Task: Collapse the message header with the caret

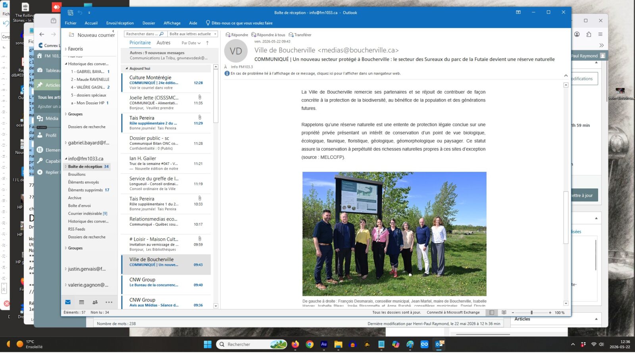Action: click(x=566, y=75)
